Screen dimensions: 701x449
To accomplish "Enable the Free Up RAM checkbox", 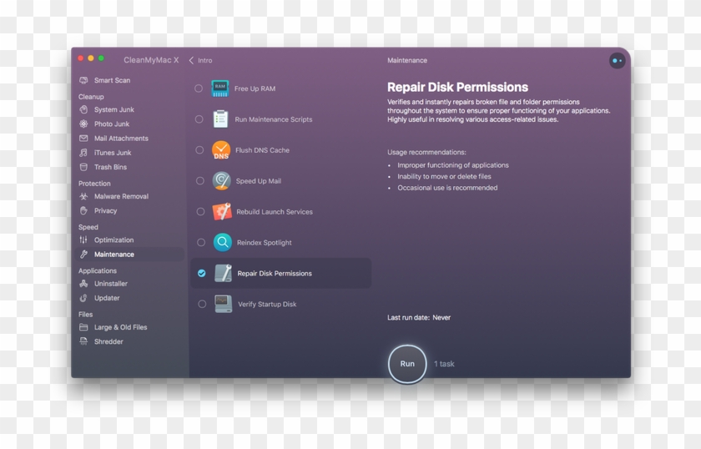I will coord(199,88).
